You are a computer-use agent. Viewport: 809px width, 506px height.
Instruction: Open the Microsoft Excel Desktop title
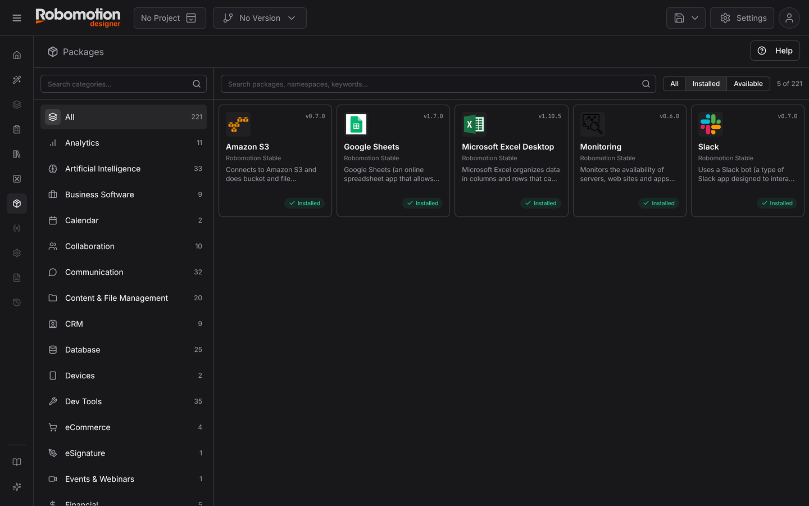click(x=508, y=147)
